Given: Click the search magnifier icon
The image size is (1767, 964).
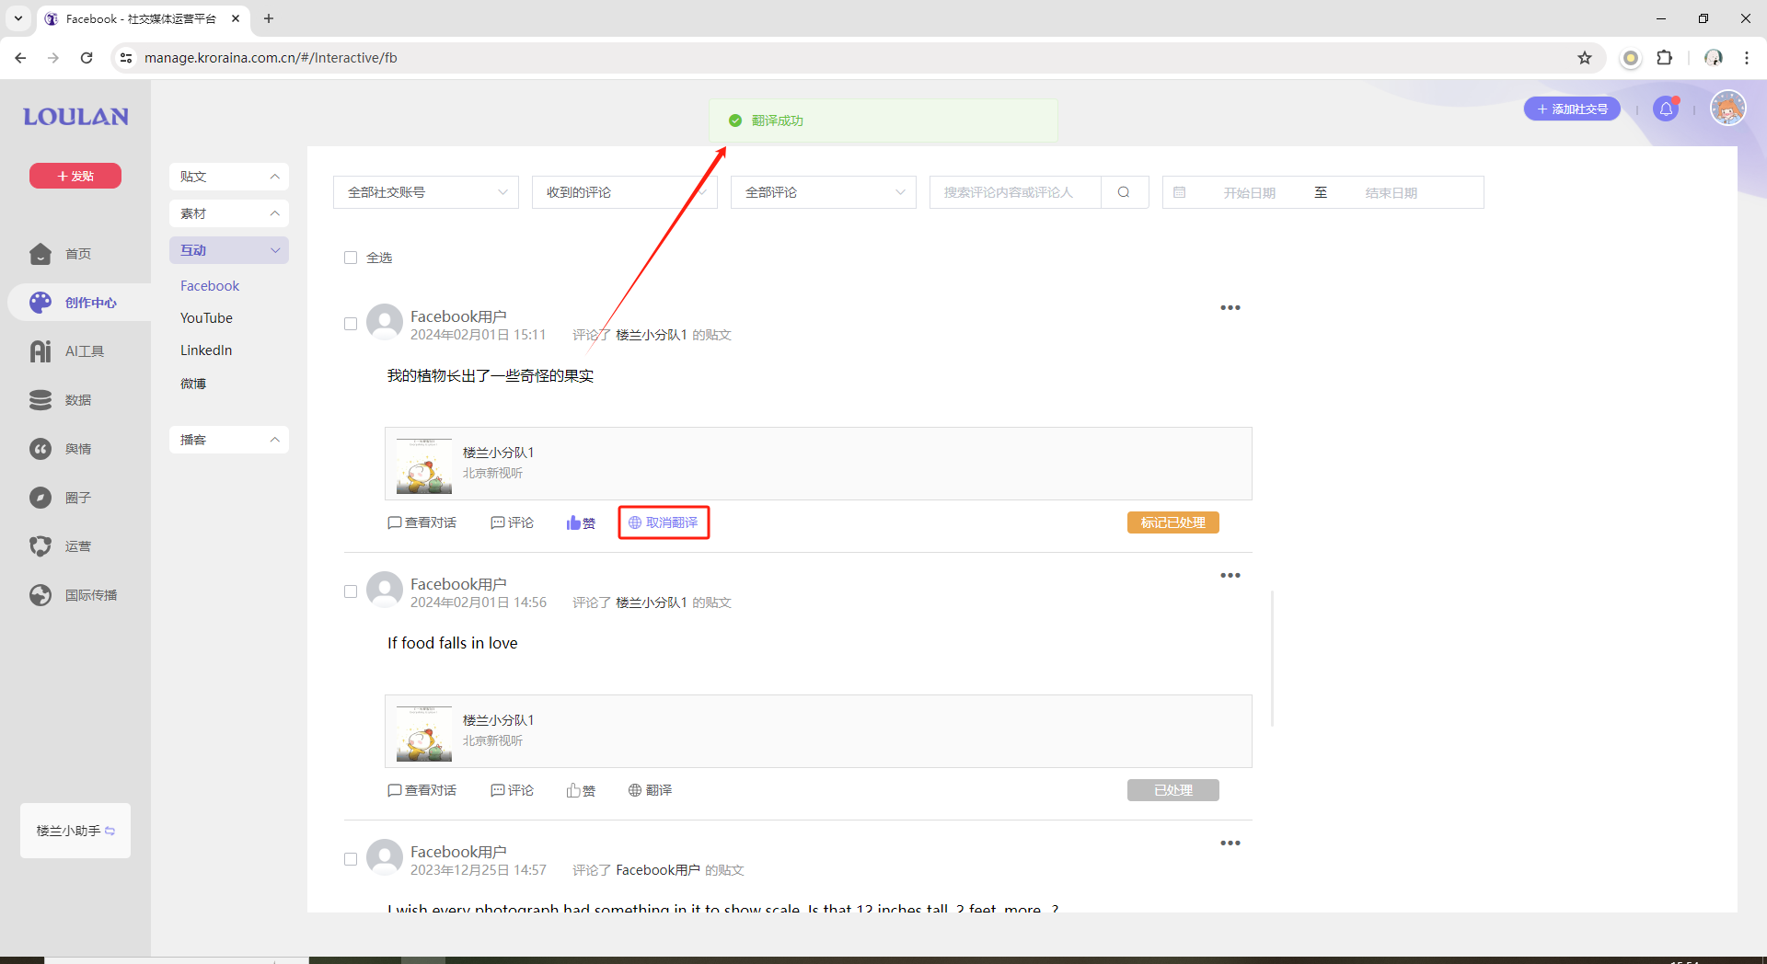Looking at the screenshot, I should [x=1124, y=192].
